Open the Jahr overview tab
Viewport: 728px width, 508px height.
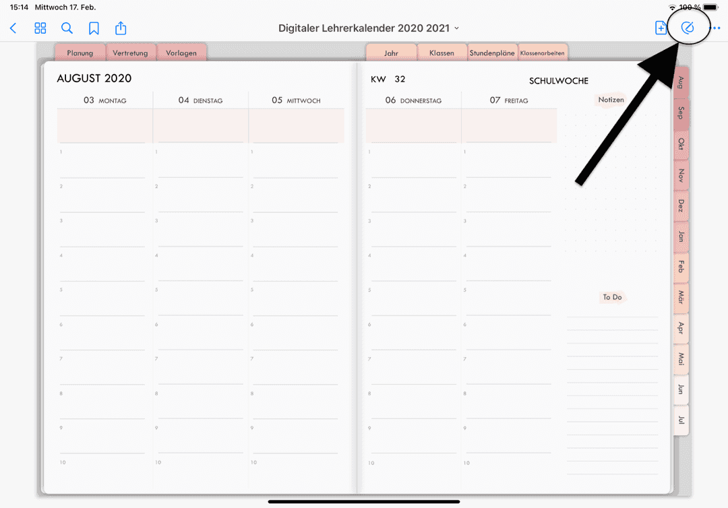point(392,52)
